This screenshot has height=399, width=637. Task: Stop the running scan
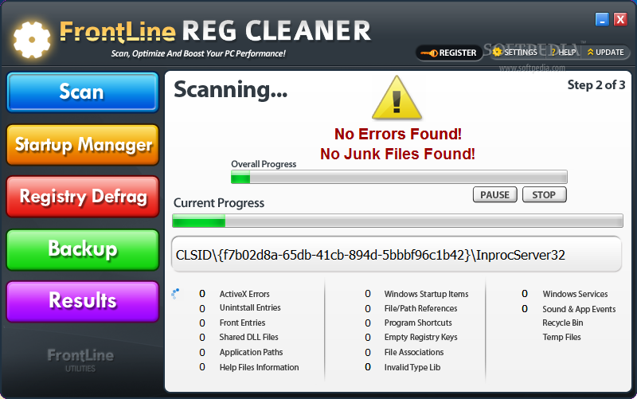tap(544, 194)
